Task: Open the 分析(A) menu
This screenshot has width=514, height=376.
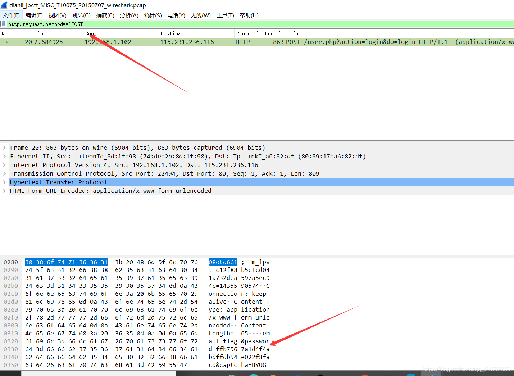Action: pos(129,15)
